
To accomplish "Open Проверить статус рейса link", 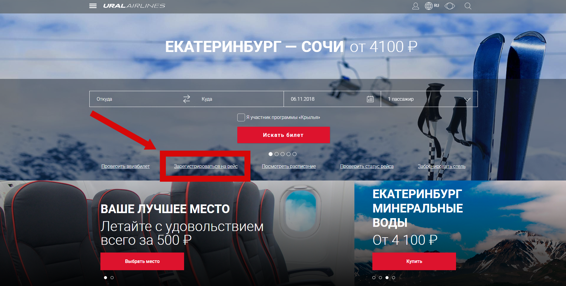I will point(367,166).
